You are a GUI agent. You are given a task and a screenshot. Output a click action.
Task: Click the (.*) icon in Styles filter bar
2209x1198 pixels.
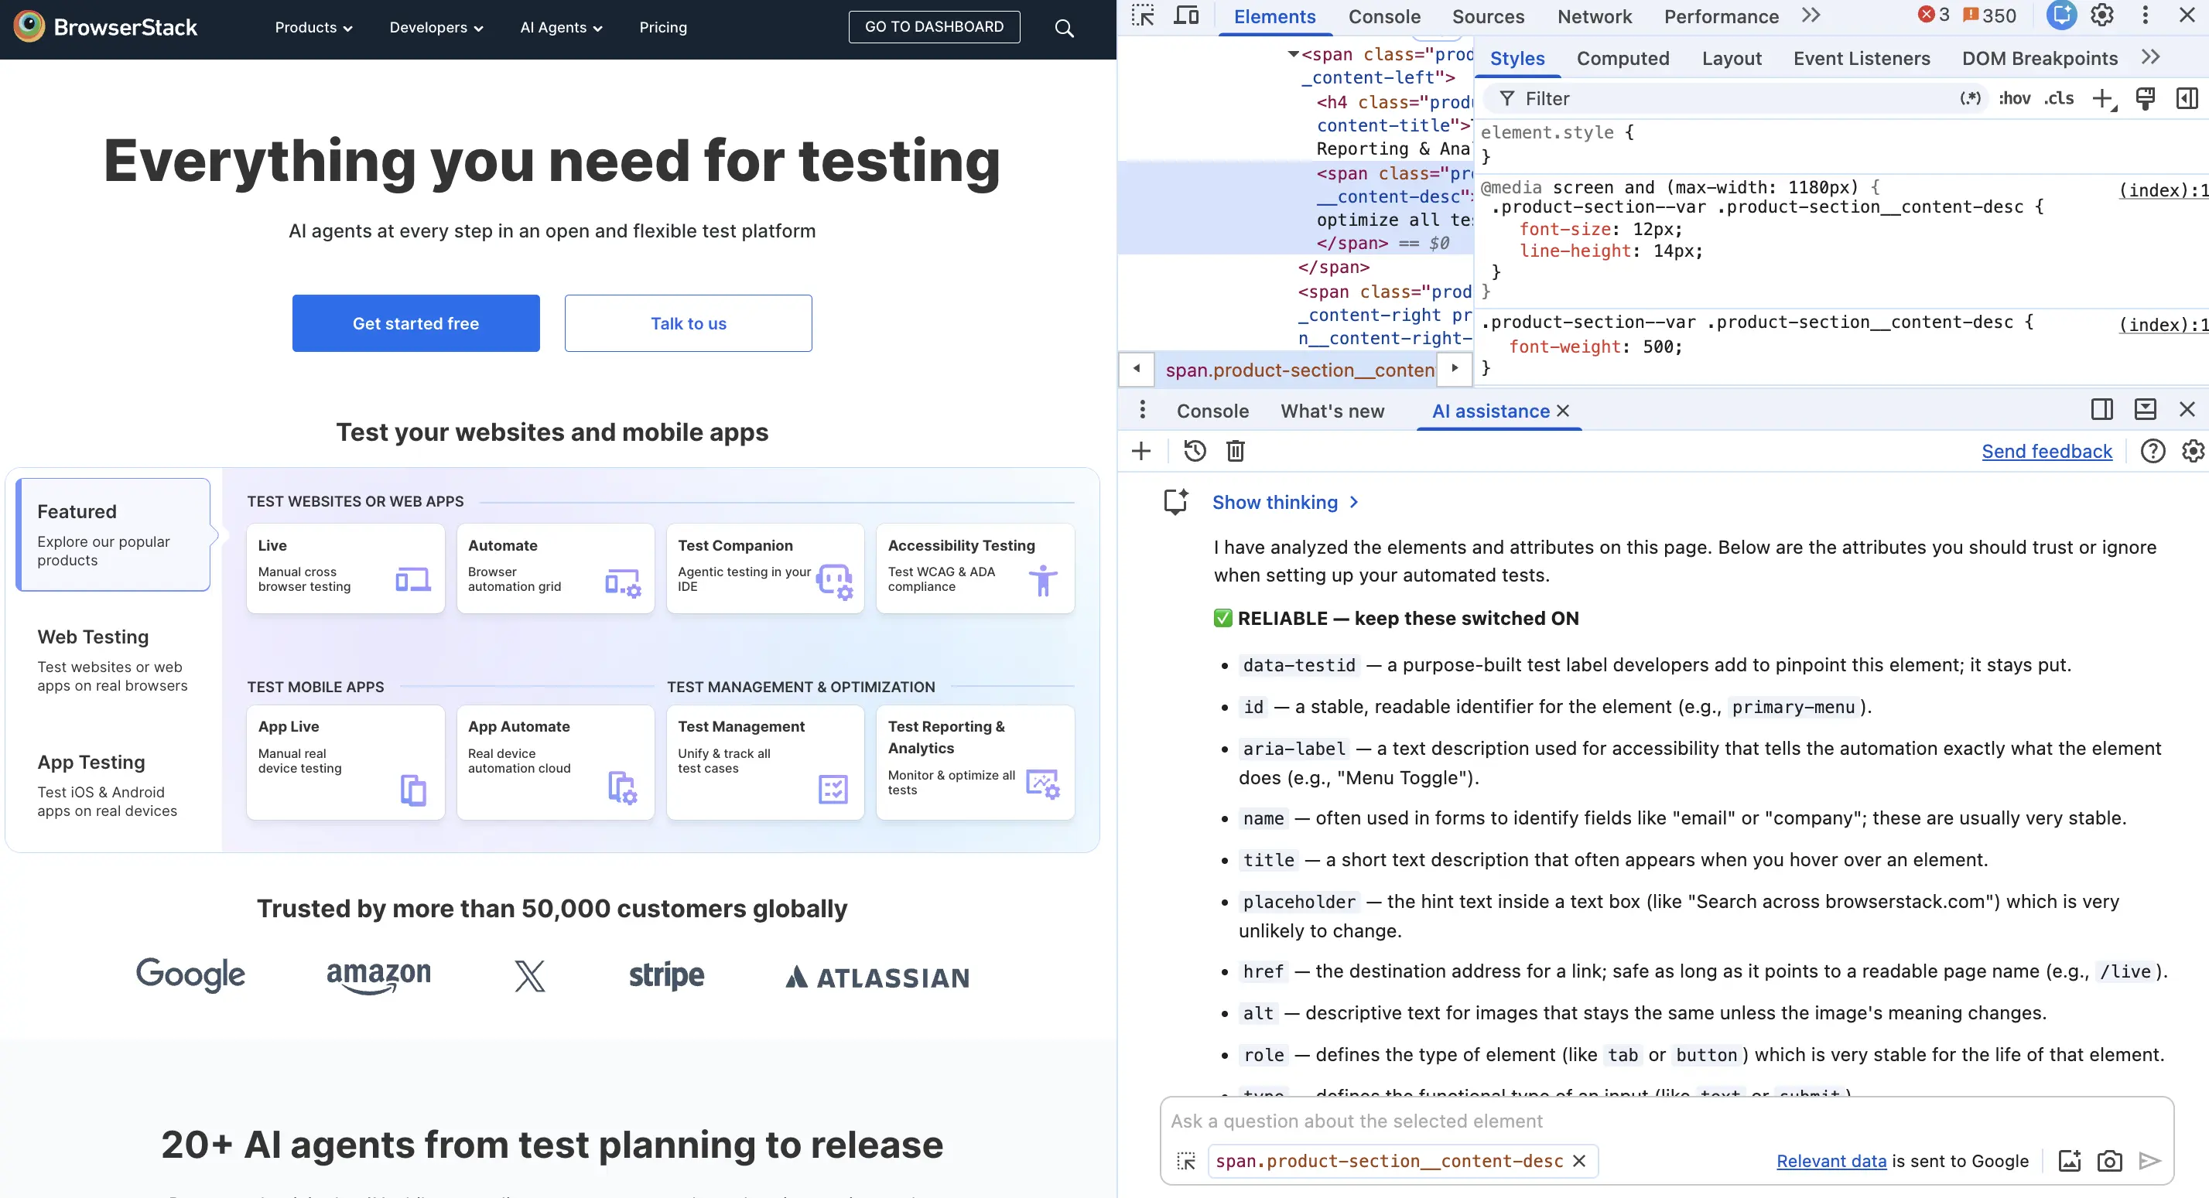pos(1971,98)
